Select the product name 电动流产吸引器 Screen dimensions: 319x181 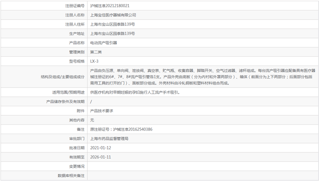(104, 43)
